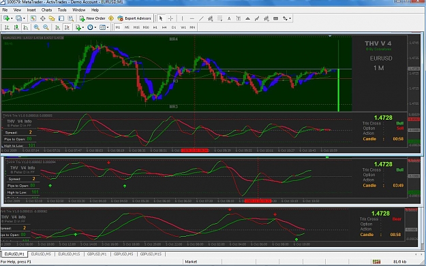Select the H4 timeframe button

164,27
